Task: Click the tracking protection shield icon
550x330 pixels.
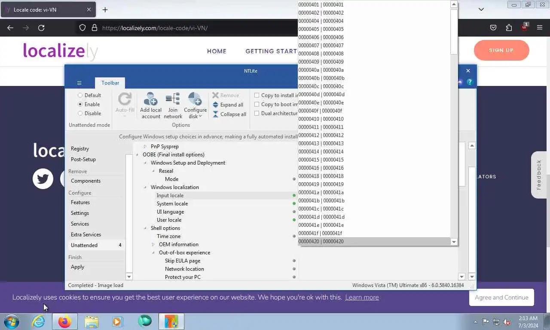Action: [x=82, y=28]
